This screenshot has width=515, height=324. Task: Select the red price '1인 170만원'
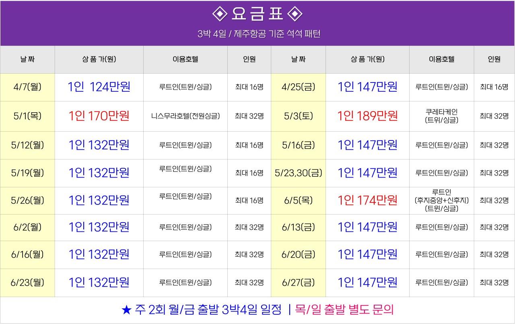pos(99,116)
